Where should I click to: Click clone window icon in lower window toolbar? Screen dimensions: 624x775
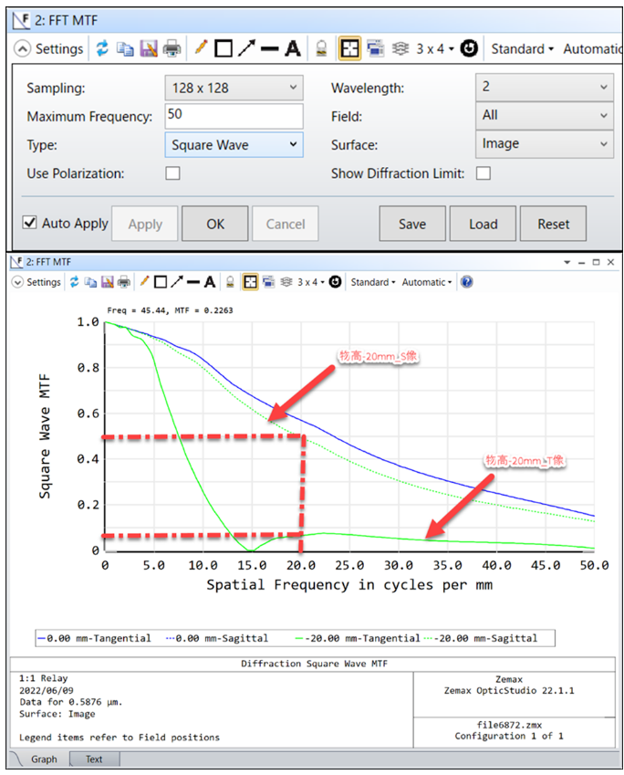pos(269,282)
